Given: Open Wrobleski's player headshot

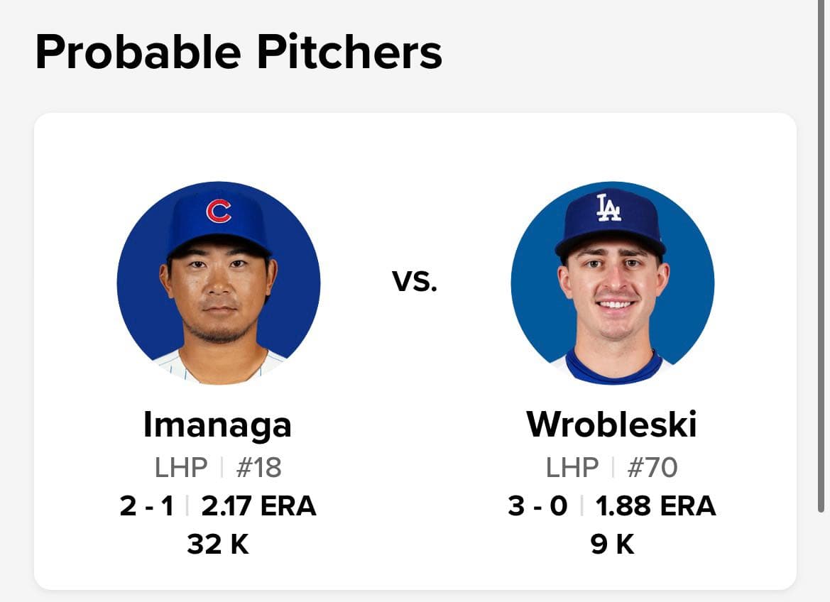Looking at the screenshot, I should pos(613,283).
